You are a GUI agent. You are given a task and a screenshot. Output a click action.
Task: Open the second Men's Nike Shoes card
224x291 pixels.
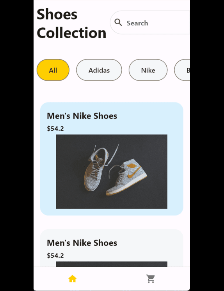[112, 248]
